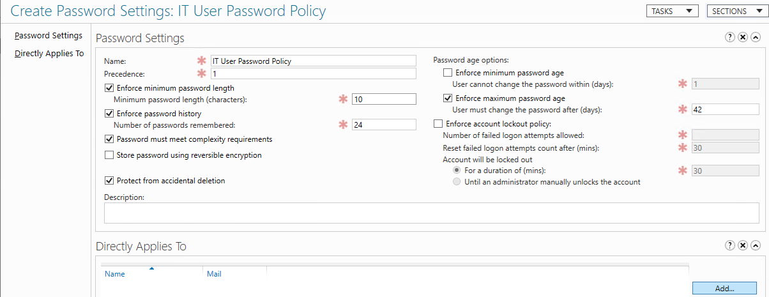The width and height of the screenshot is (769, 297).
Task: Close the Directly Applies To section with X icon
Action: pyautogui.click(x=743, y=246)
